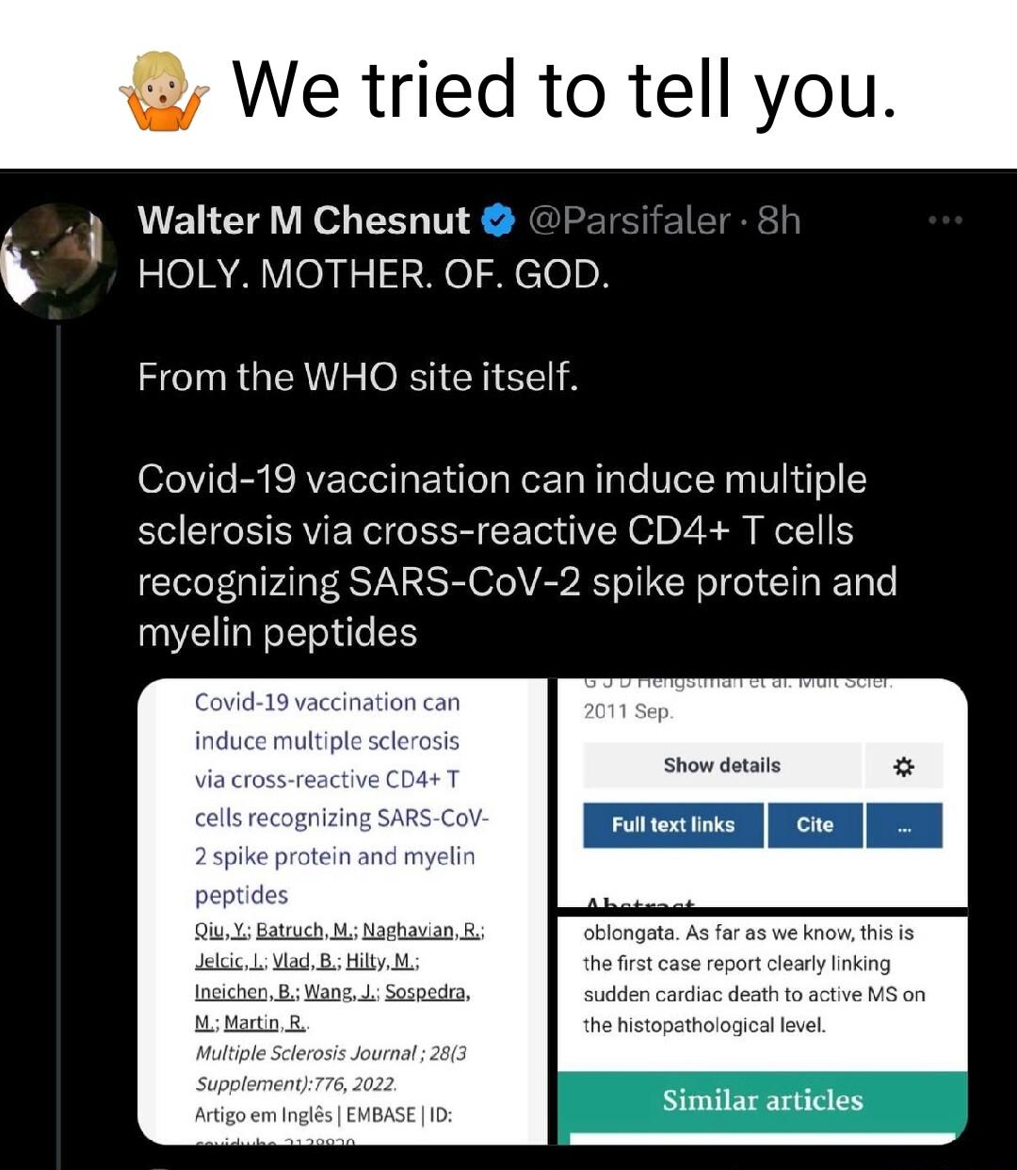Click the green Similar articles bar
1017x1170 pixels.
pyautogui.click(x=763, y=1100)
